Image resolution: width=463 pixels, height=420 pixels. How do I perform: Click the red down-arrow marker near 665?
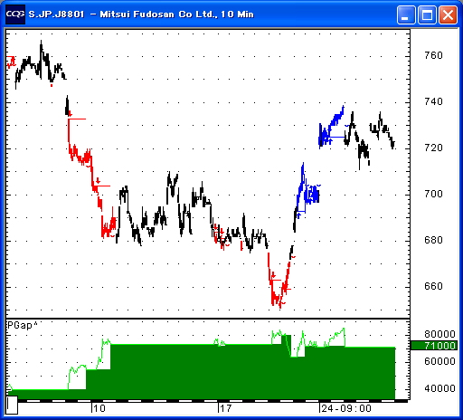[x=274, y=275]
